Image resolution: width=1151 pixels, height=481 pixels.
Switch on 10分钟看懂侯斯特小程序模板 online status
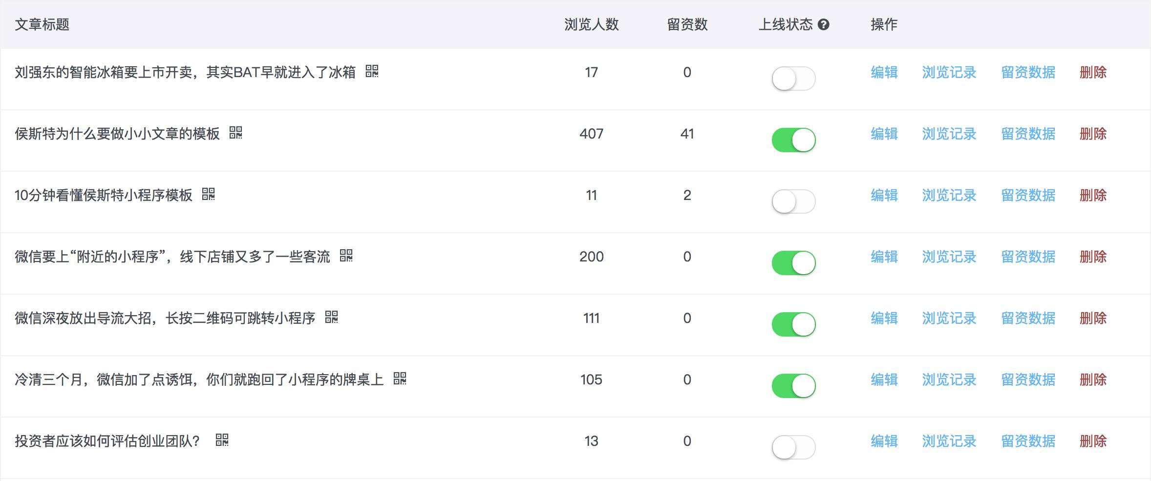point(793,201)
